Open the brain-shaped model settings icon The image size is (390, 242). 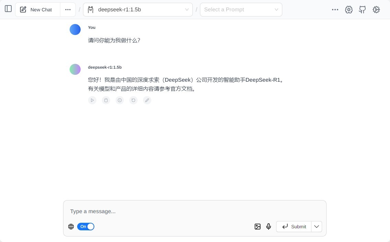(349, 10)
